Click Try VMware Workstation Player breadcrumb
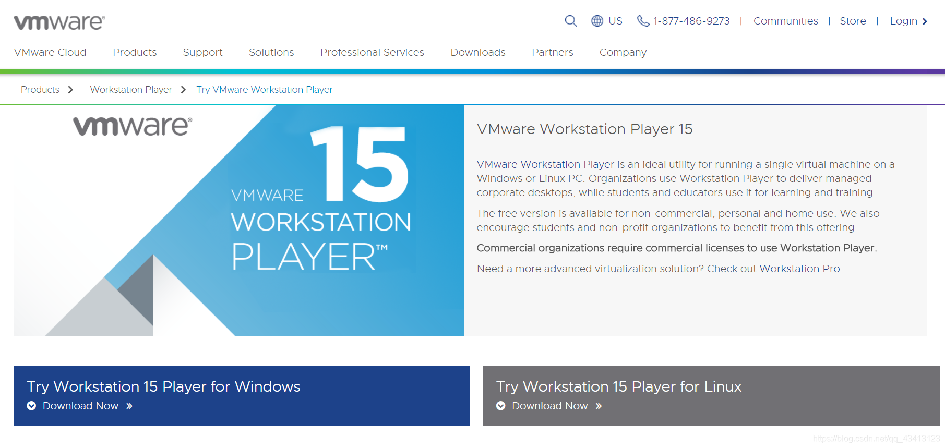This screenshot has width=945, height=448. pyautogui.click(x=265, y=90)
